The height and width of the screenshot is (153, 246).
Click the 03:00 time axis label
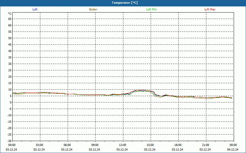pyautogui.click(x=40, y=145)
